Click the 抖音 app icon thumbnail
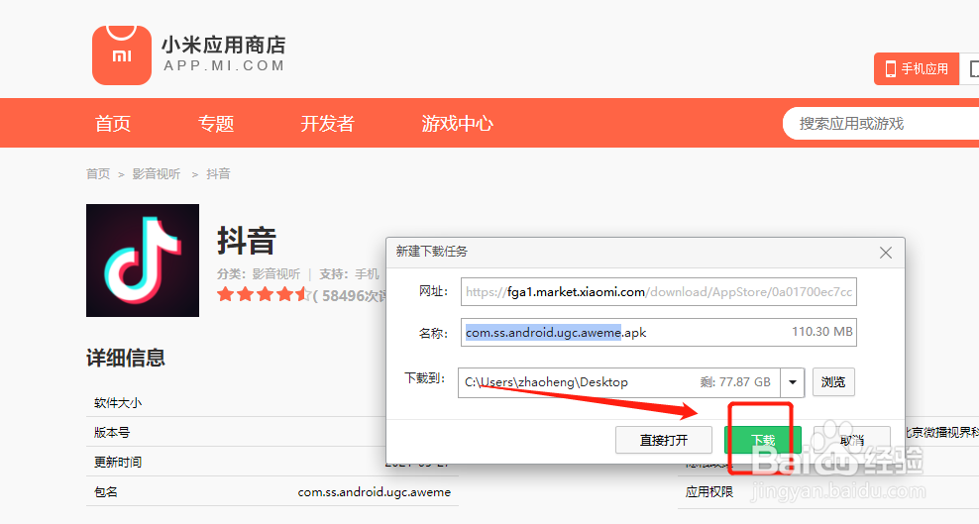The width and height of the screenshot is (979, 524). coord(143,261)
